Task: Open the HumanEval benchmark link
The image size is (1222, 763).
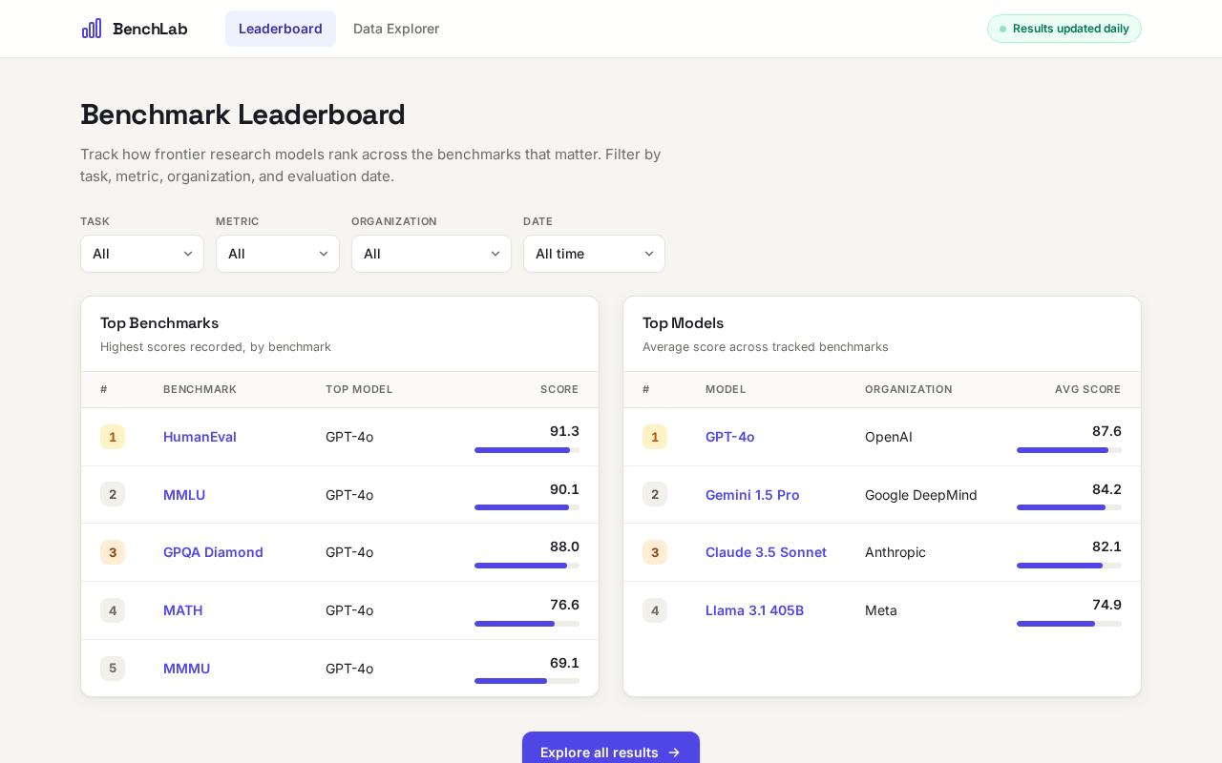Action: (200, 437)
